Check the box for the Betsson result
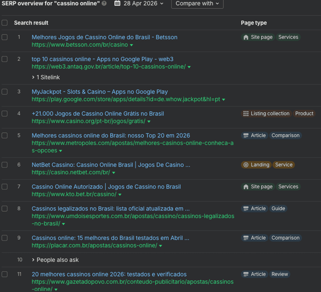Image resolution: width=321 pixels, height=292 pixels. [x=4, y=37]
